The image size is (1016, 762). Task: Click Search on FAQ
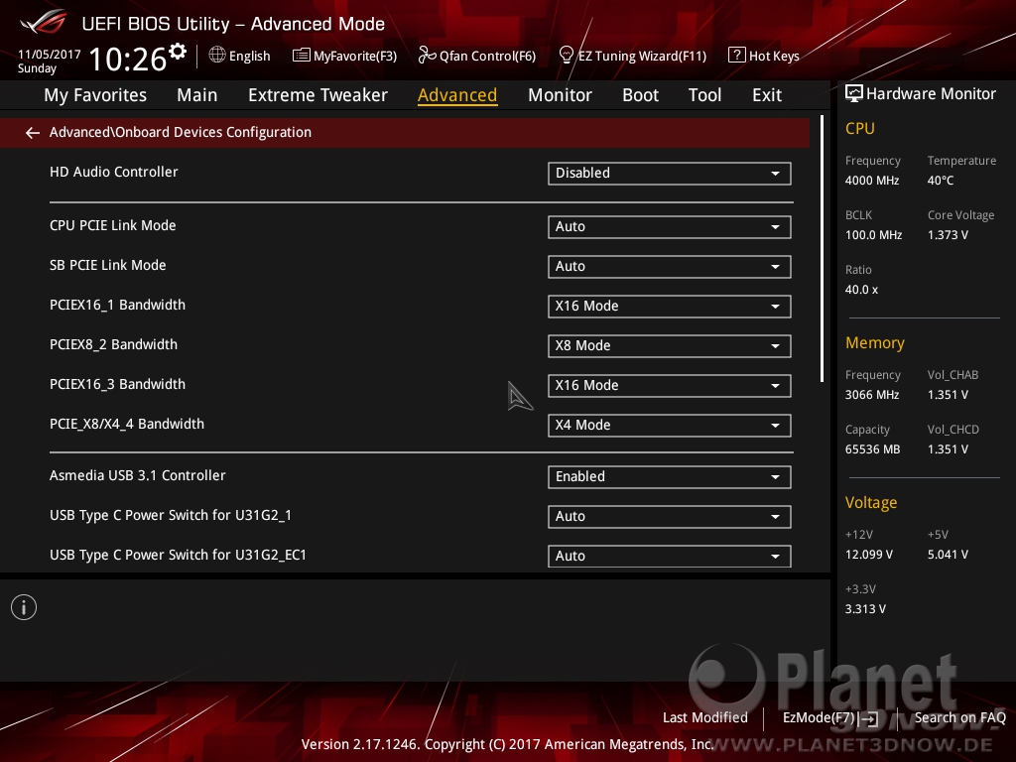click(959, 718)
